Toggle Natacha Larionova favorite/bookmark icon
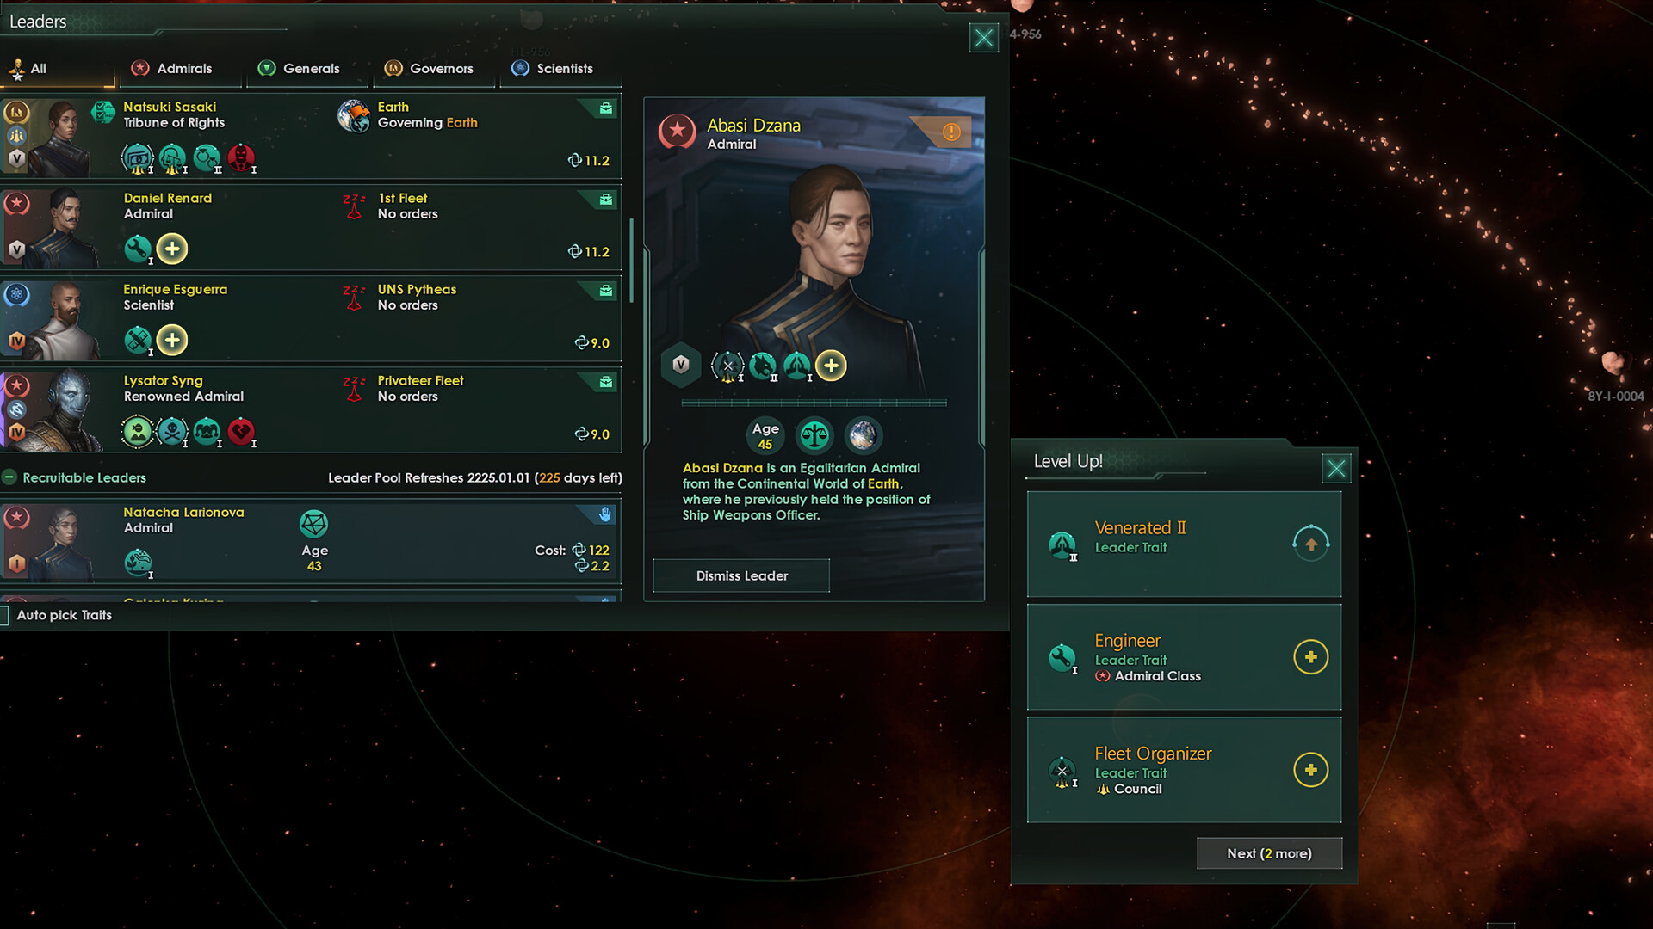Screen dimensions: 1653x929 607,513
